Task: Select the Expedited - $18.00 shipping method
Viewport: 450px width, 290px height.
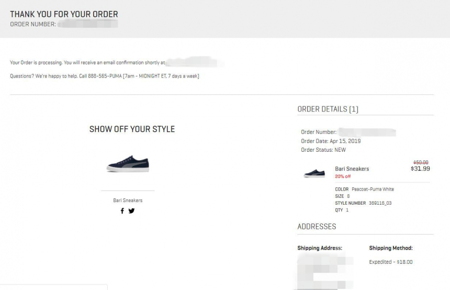Action: point(390,262)
